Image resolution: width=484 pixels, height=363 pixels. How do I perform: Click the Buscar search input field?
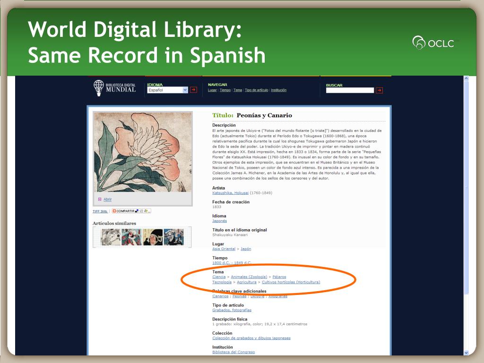350,90
